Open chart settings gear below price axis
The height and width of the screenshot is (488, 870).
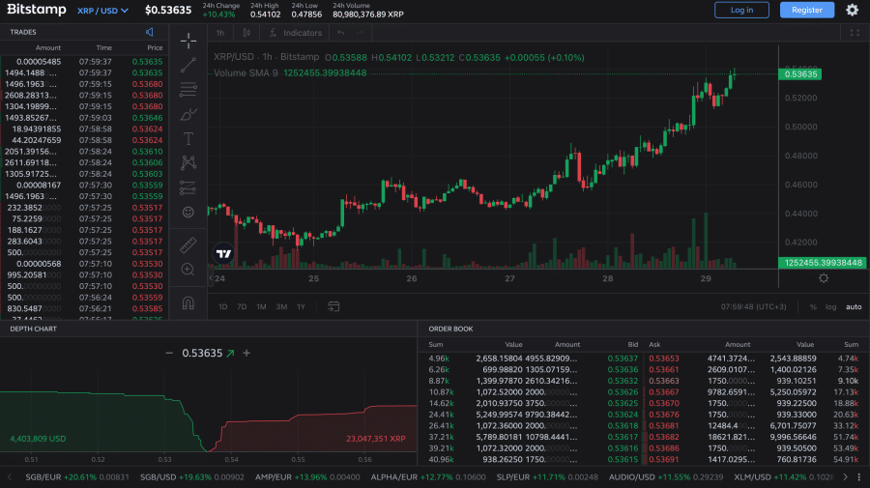(824, 278)
